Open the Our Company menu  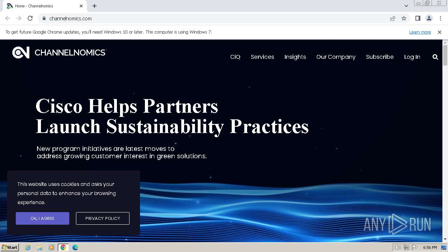pos(336,57)
